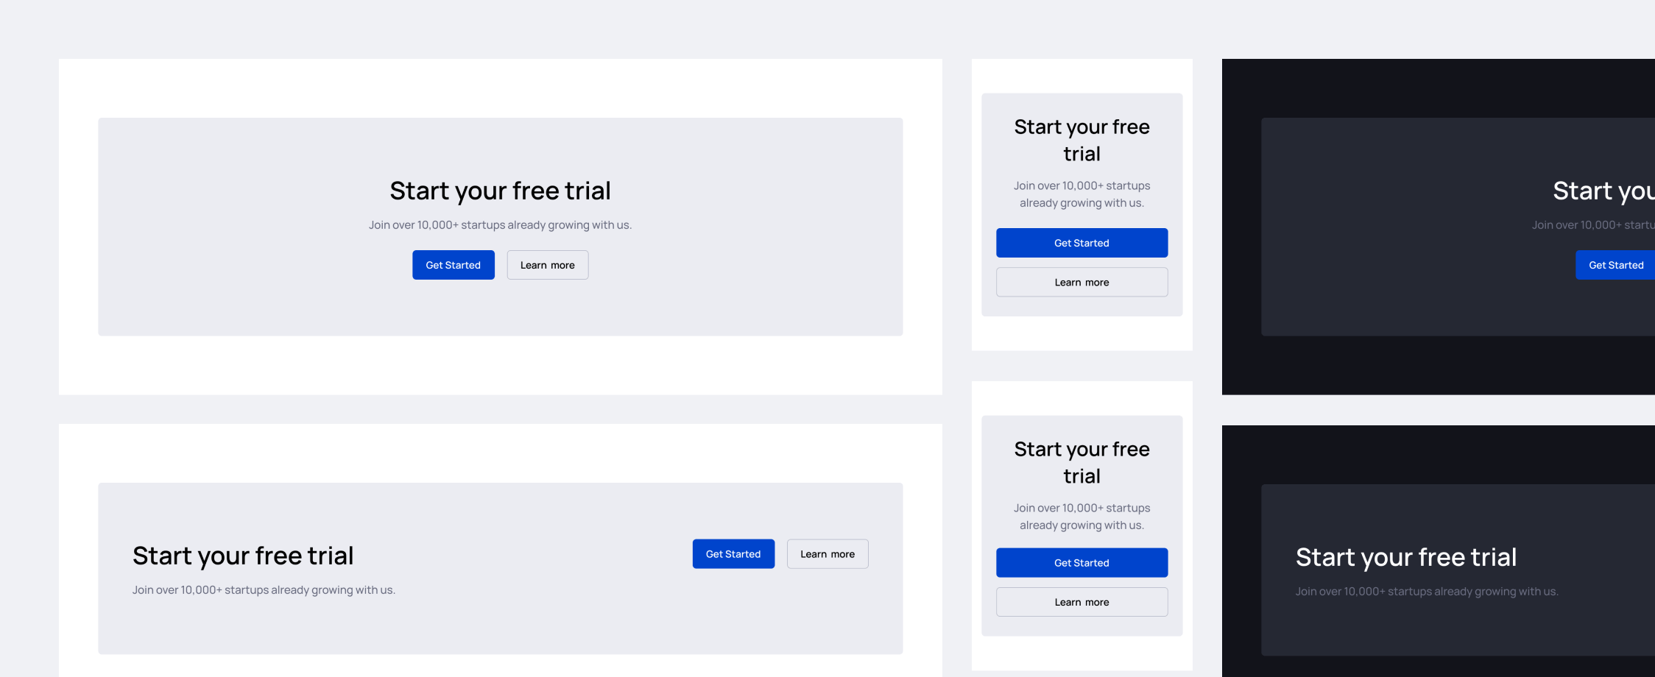Screen dimensions: 1655x677
Task: Click the subtext in the upper narrow card
Action: [x=1081, y=194]
